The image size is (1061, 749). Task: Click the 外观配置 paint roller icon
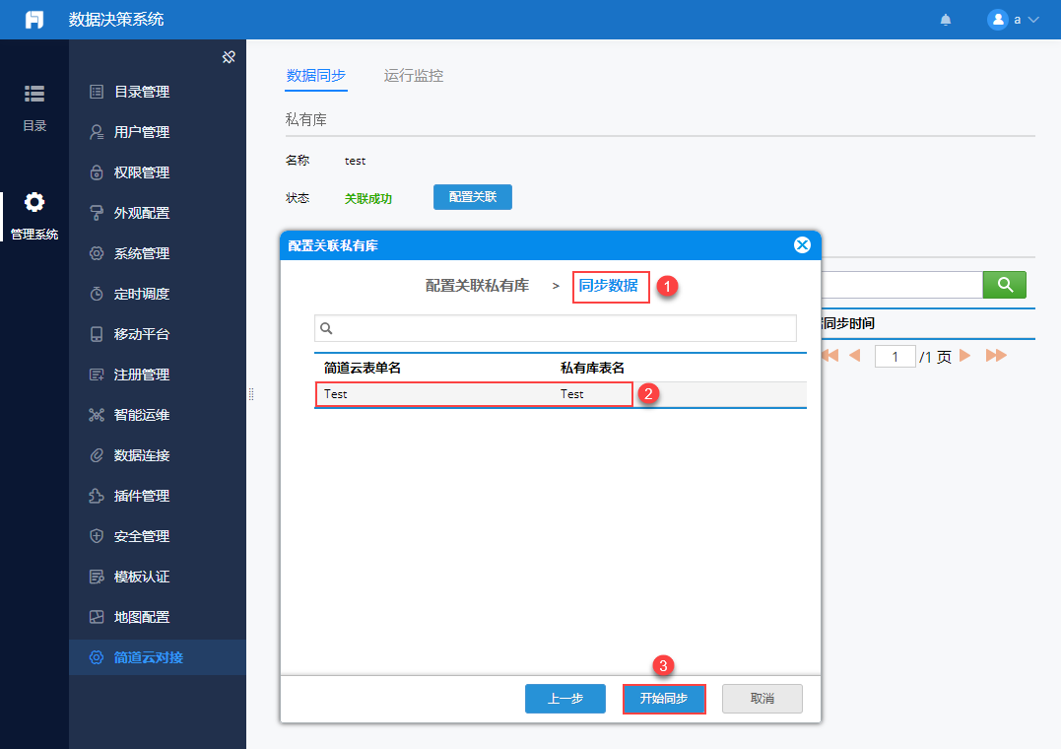click(97, 213)
